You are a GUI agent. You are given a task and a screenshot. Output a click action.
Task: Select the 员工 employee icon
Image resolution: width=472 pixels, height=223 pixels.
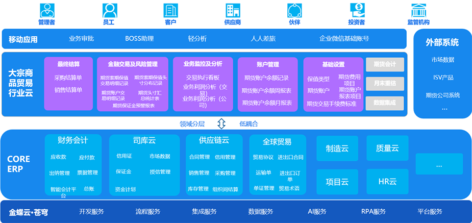point(109,11)
